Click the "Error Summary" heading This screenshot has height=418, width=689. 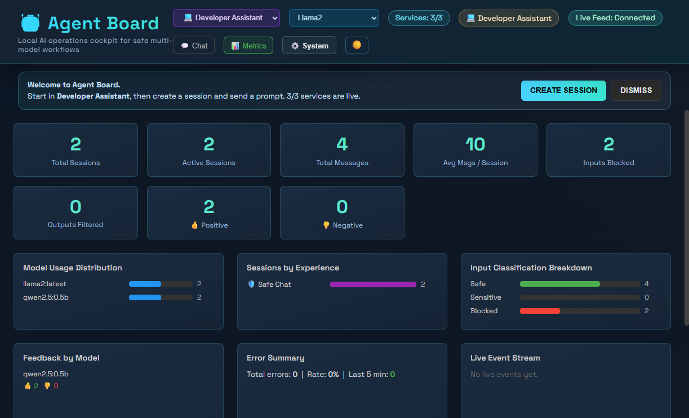275,358
